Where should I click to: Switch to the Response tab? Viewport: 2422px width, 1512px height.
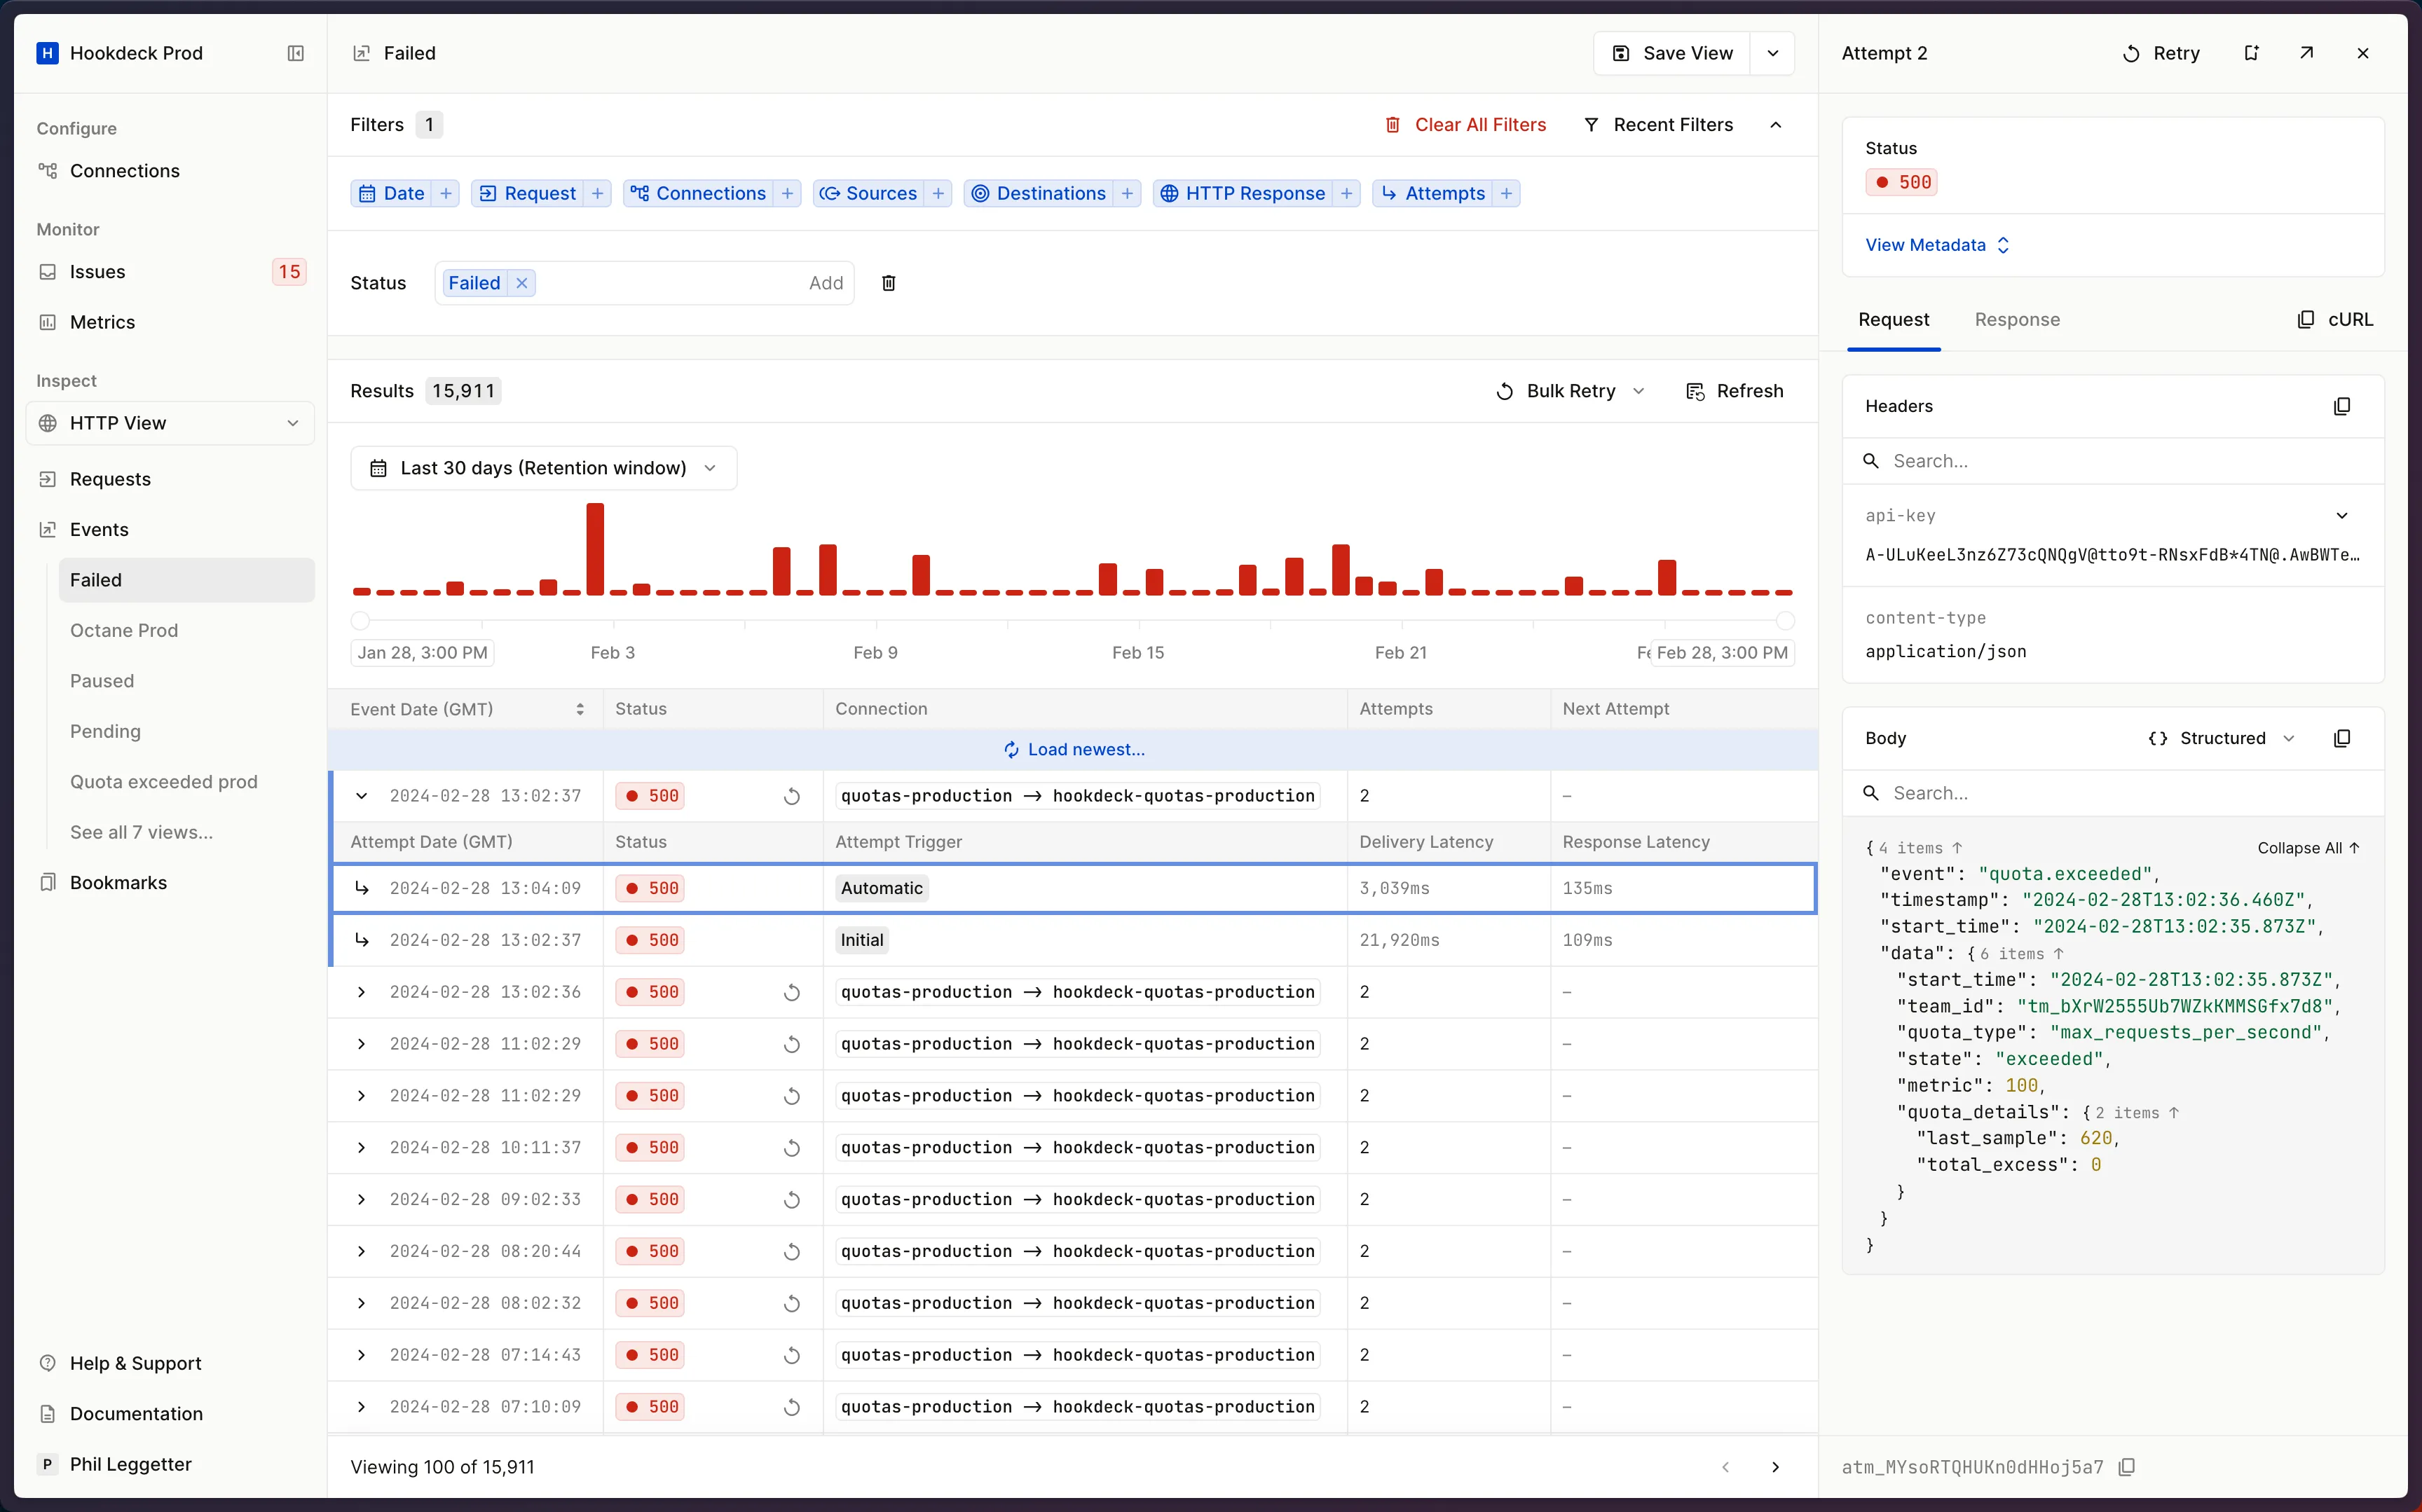pyautogui.click(x=2016, y=319)
